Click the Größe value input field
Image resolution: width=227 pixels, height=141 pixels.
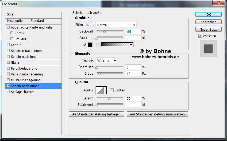(x=133, y=74)
